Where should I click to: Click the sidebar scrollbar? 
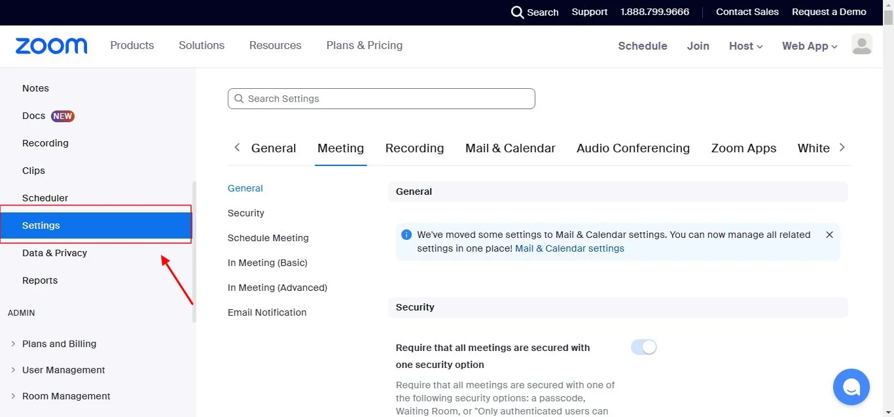coord(194,252)
